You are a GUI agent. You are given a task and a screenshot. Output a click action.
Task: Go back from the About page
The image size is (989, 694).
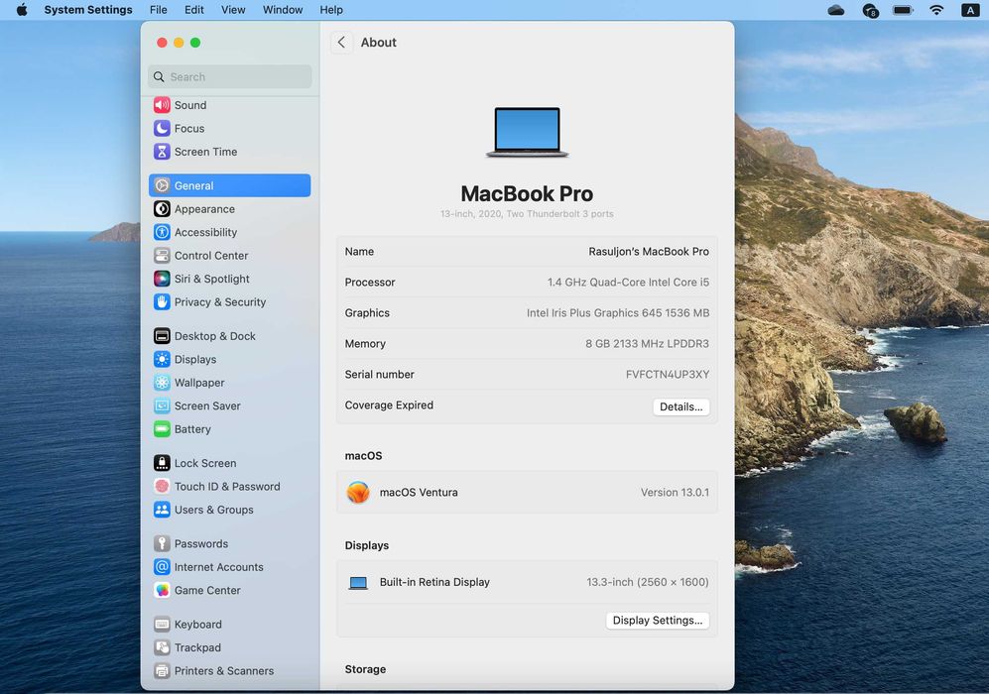tap(341, 43)
